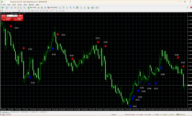Screen dimensions: 192x116
Task: Open the Window menu
Action: [31, 5]
